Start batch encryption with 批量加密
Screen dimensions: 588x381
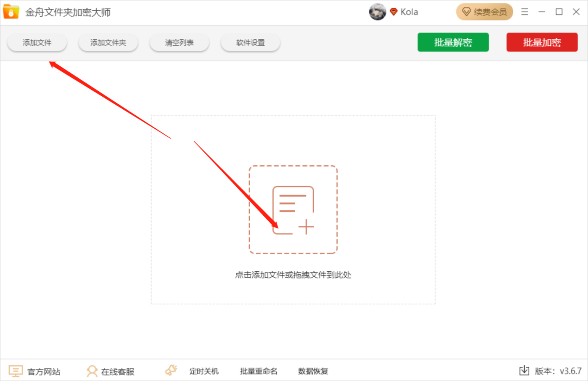pyautogui.click(x=542, y=42)
